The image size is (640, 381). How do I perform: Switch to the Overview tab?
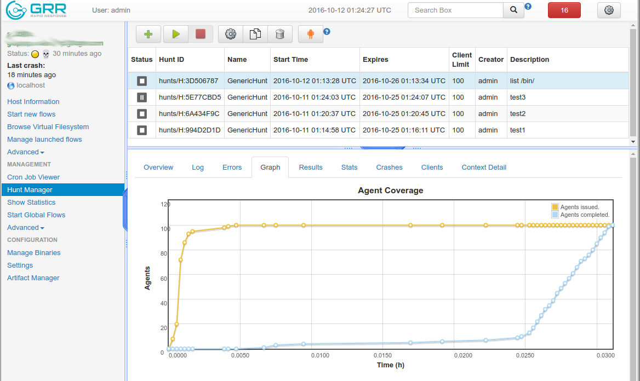tap(158, 168)
